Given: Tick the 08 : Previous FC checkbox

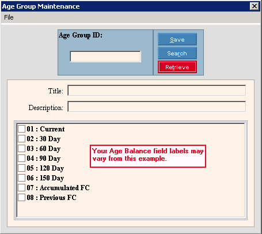Looking at the screenshot, I should click(x=21, y=197).
